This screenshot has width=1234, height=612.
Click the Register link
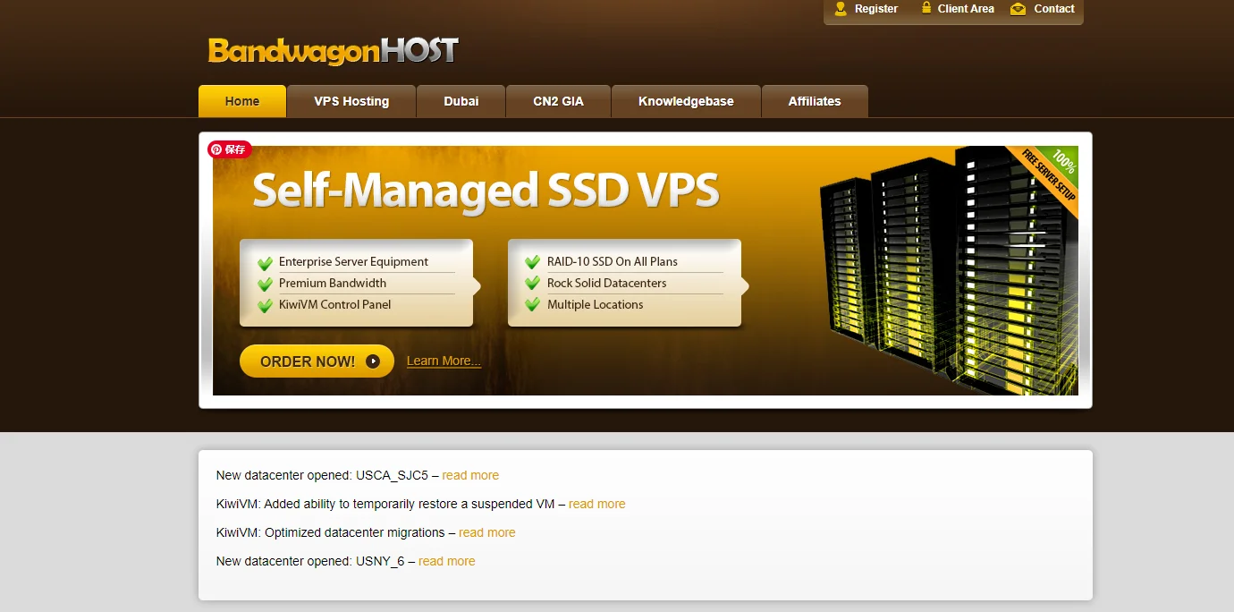click(876, 9)
